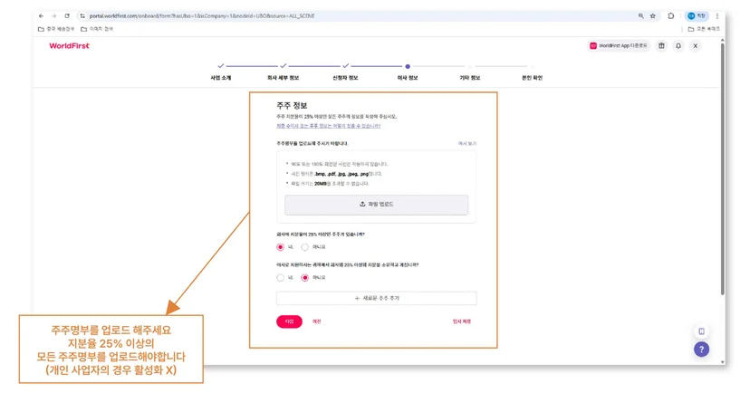750x393 pixels.
Task: Open the Chrome profile avatar button
Action: pyautogui.click(x=697, y=15)
